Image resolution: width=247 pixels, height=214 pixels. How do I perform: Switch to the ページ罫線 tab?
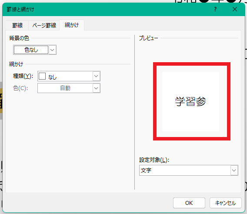tap(44, 25)
